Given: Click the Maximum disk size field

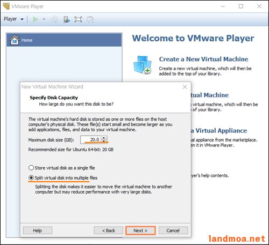Looking at the screenshot, I should coord(91,139).
